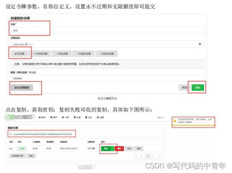Expand the copy button dropdown arrow
Image resolution: width=232 pixels, height=173 pixels.
pyautogui.click(x=112, y=149)
